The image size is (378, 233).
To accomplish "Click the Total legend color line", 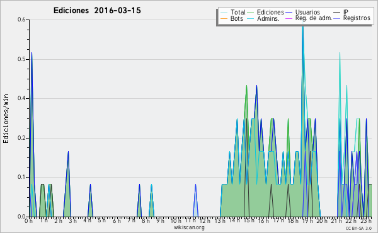I will click(224, 13).
